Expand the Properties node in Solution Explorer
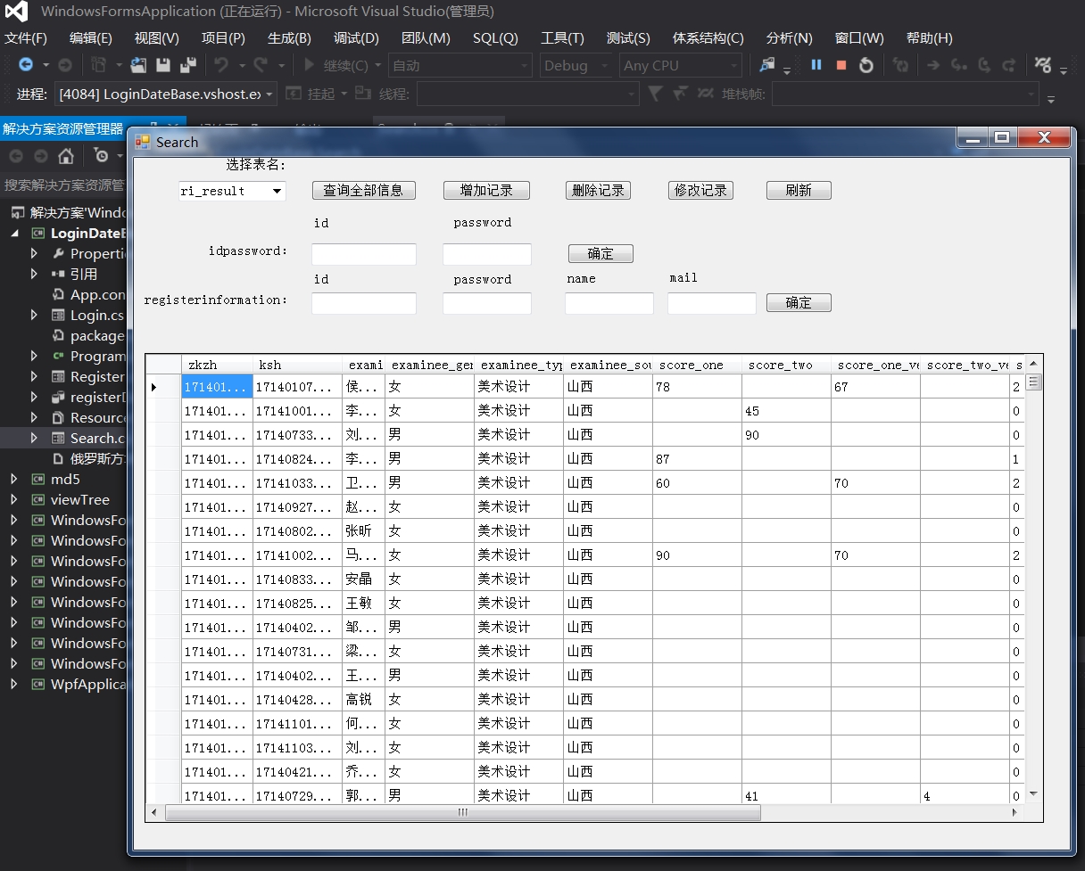1085x871 pixels. [34, 253]
